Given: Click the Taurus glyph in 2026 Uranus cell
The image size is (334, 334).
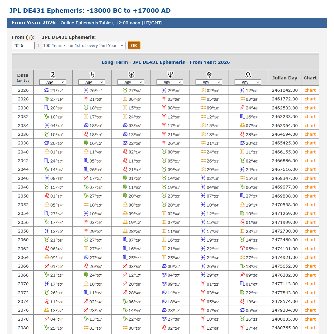Looking at the screenshot, I should 125,90.
